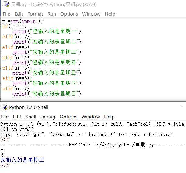Click the editor title '星期.py - D:/软件/Python/星期.py (3.7.0)'
The width and height of the screenshot is (186, 173).
click(x=54, y=5)
